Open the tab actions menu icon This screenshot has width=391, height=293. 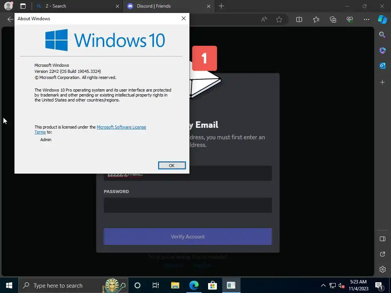(x=23, y=6)
